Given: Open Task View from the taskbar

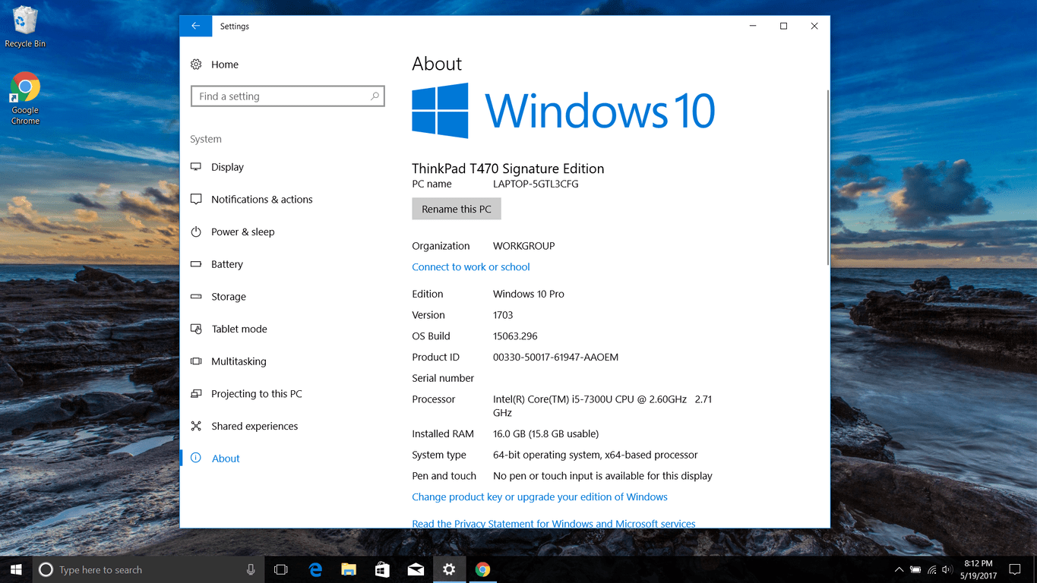Looking at the screenshot, I should click(x=281, y=569).
